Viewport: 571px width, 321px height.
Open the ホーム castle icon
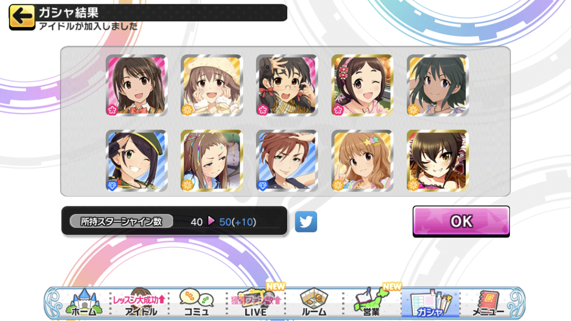[x=84, y=303]
